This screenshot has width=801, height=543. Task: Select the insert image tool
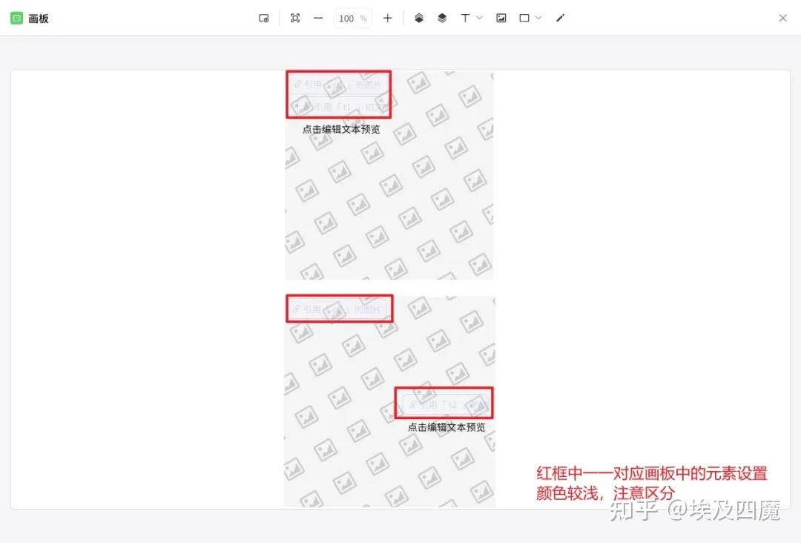(x=501, y=19)
